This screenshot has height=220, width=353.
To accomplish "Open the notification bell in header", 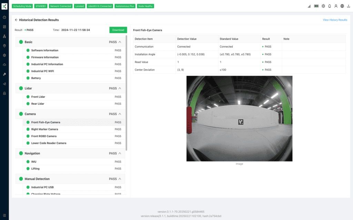I will 330,6.
